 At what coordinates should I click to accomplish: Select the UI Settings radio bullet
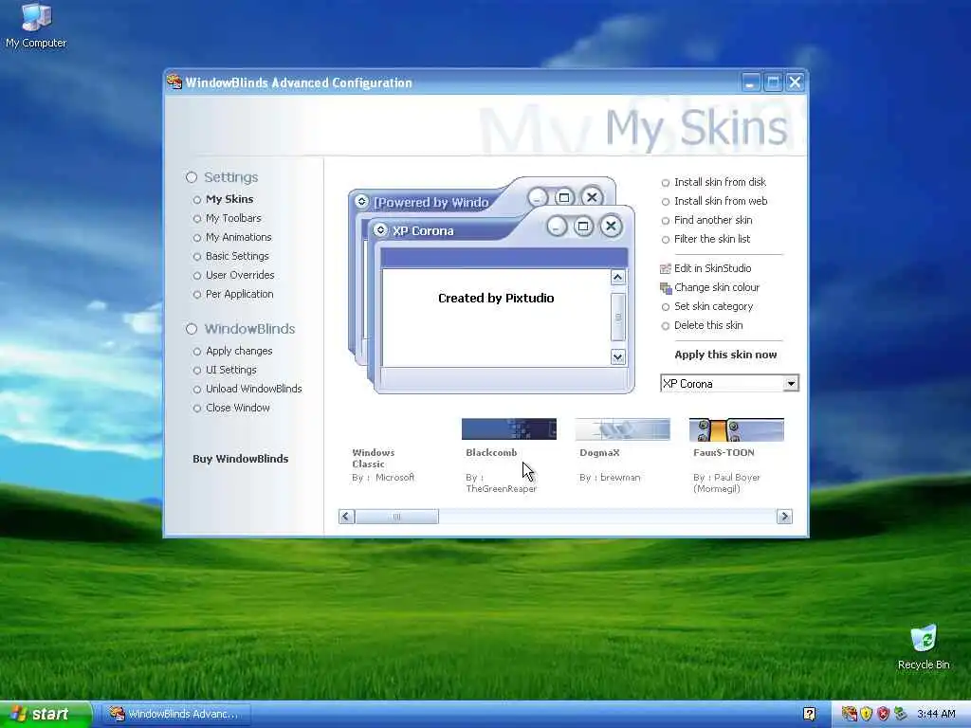pos(197,371)
